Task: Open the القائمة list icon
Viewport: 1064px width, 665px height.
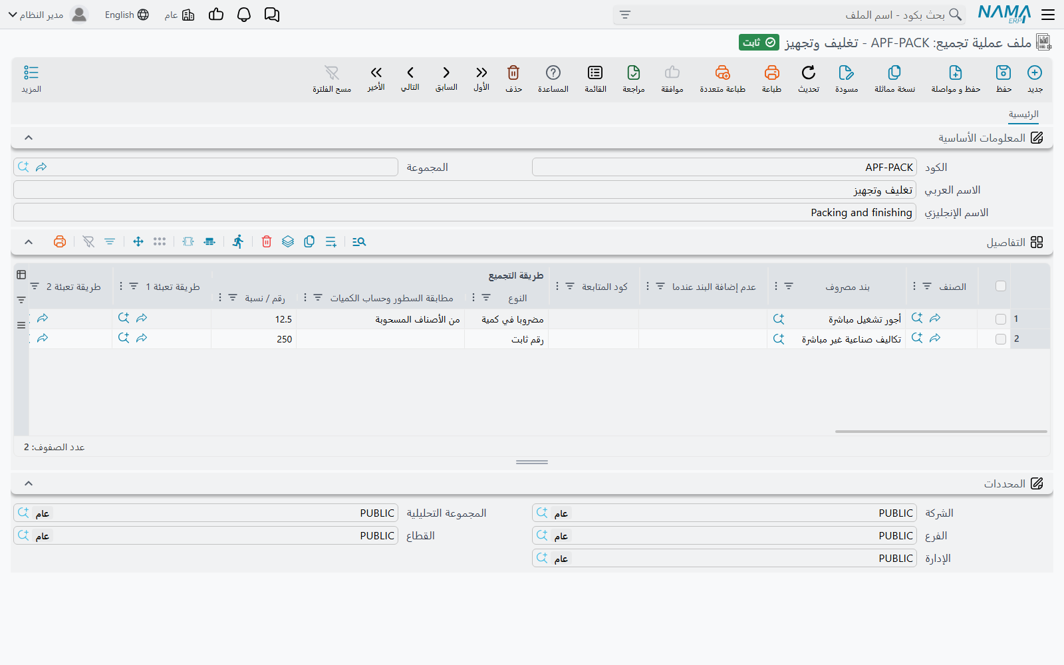Action: pyautogui.click(x=595, y=72)
